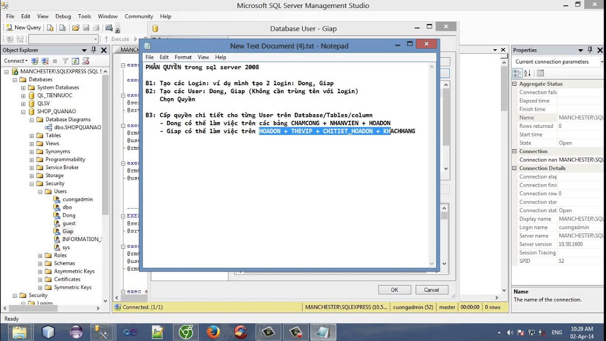
Task: Click the New Query toolbar button
Action: click(23, 27)
